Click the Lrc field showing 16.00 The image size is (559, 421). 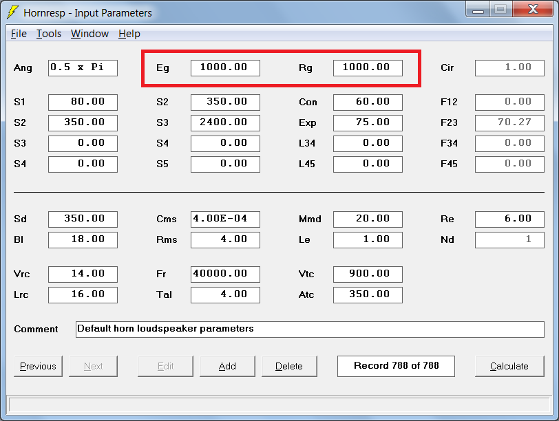[83, 295]
